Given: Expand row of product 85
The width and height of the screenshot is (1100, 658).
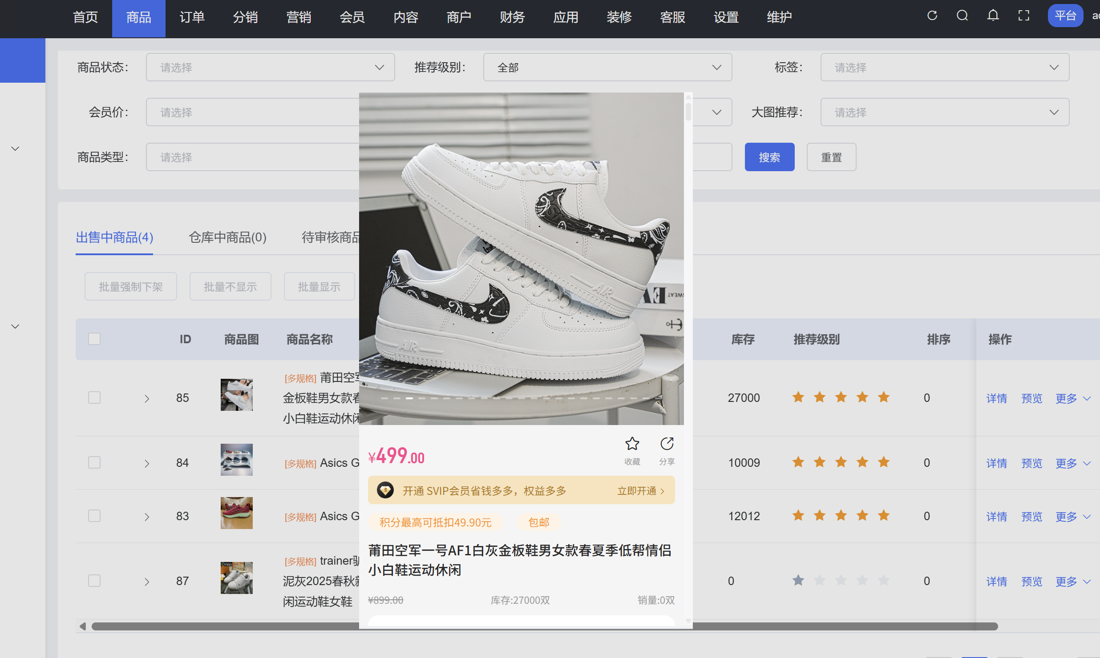Looking at the screenshot, I should pyautogui.click(x=147, y=398).
